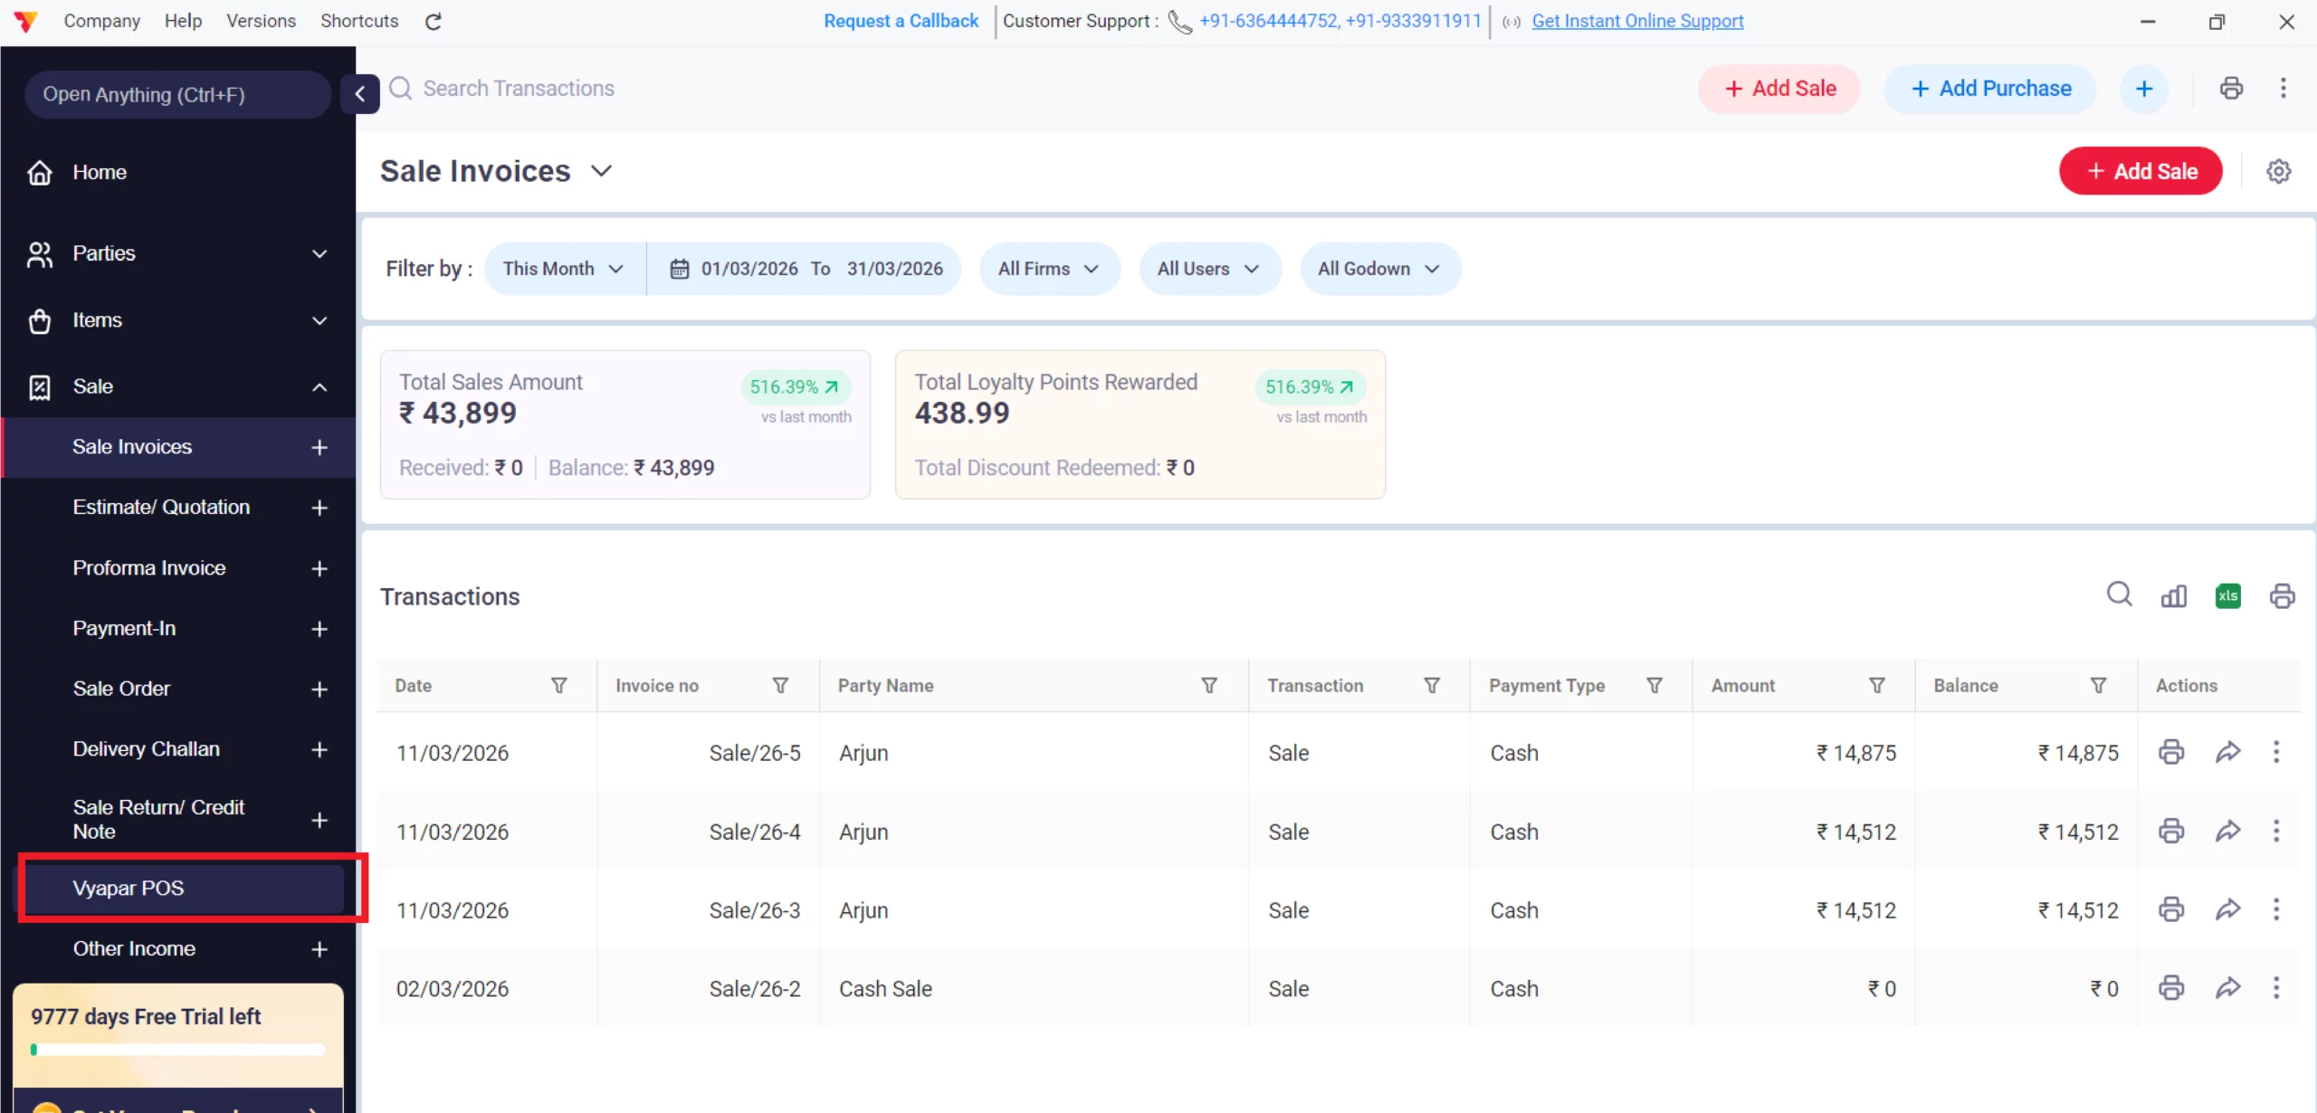Add new Proforma Invoice via plus
The width and height of the screenshot is (2317, 1113).
[319, 568]
